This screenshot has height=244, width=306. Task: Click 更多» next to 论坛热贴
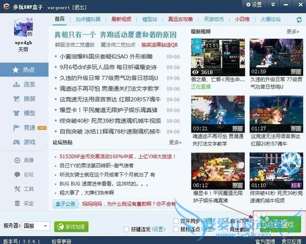point(175,142)
